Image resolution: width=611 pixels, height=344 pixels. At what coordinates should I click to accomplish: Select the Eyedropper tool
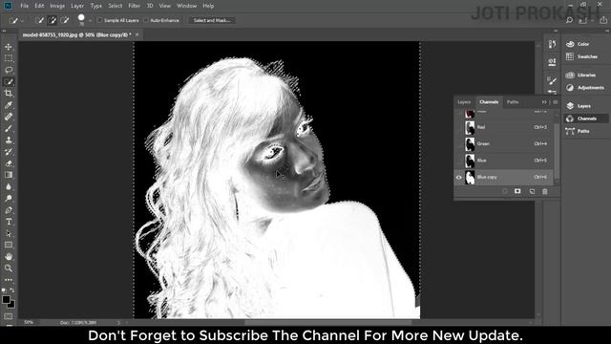click(x=9, y=105)
